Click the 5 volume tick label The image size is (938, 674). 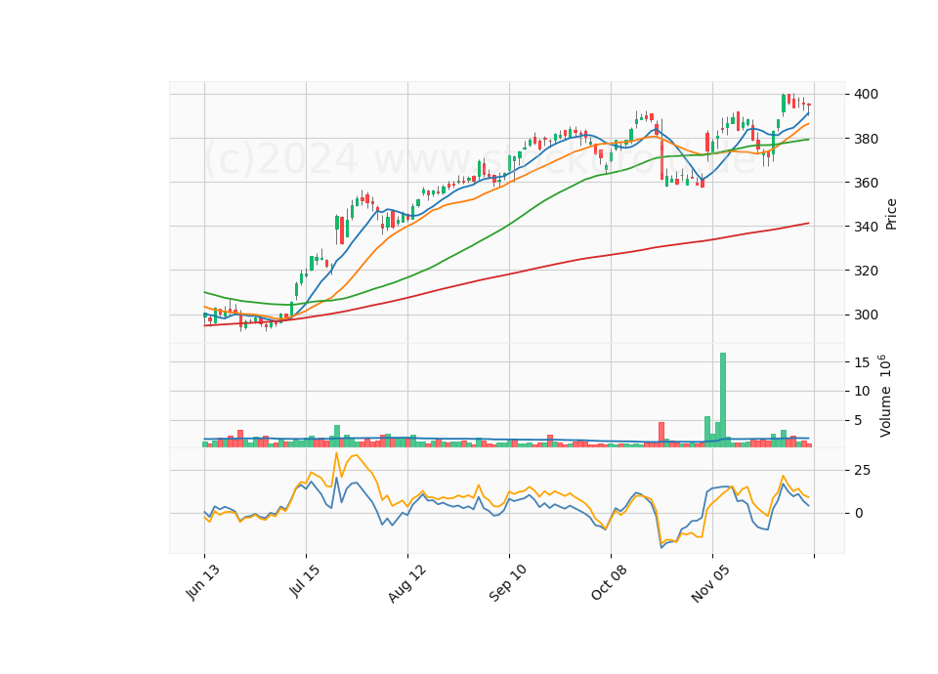pos(859,421)
